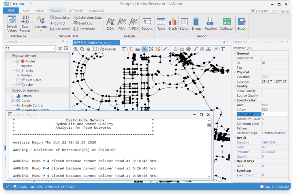The width and height of the screenshot is (294, 196).
Task: Open the Energy report
Action: click(196, 23)
